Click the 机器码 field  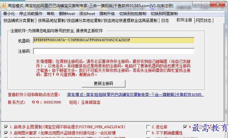[x=114, y=40]
